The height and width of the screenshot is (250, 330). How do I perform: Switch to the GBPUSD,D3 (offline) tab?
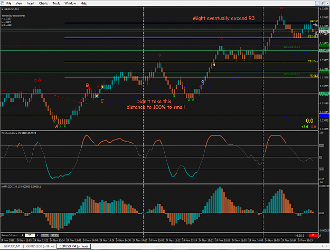pos(40,246)
